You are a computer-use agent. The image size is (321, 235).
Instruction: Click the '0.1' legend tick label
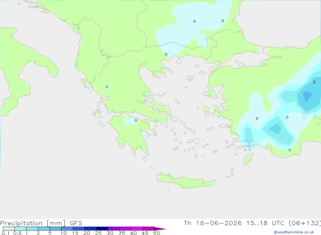5,233
